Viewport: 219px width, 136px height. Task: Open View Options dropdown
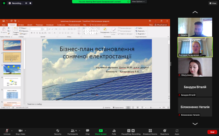click(x=138, y=1)
